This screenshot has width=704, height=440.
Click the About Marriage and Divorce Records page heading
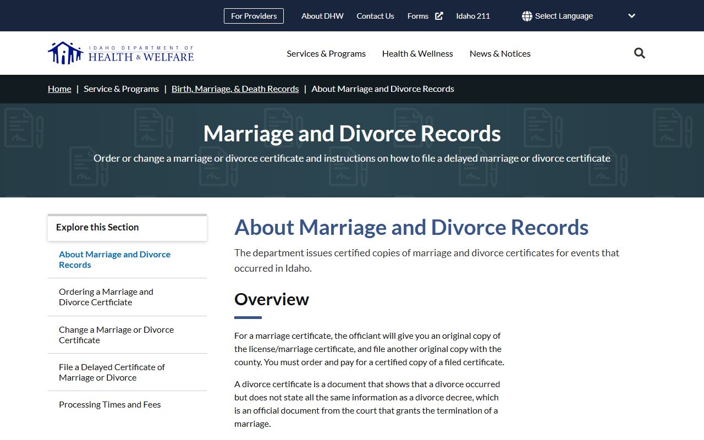tap(411, 228)
